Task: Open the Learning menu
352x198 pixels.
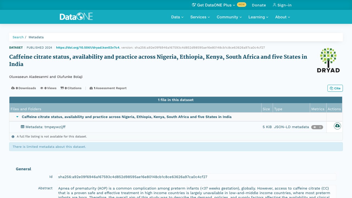Action: click(x=258, y=17)
